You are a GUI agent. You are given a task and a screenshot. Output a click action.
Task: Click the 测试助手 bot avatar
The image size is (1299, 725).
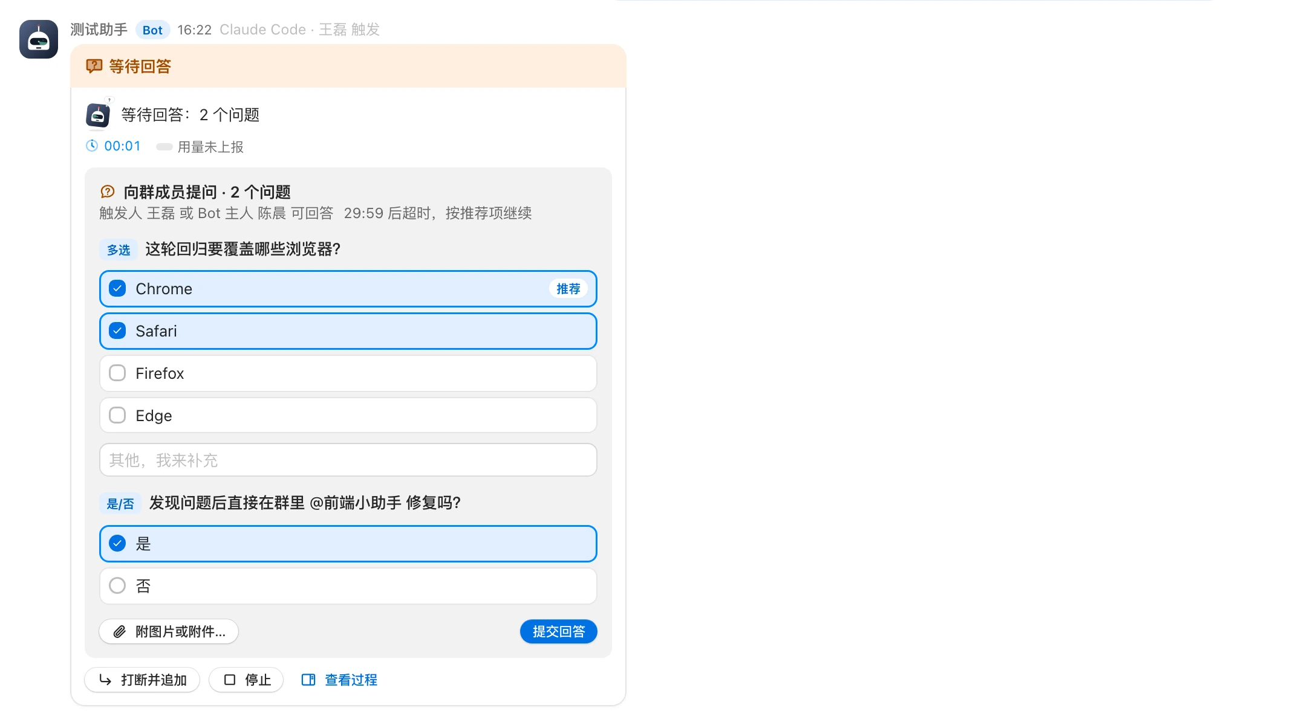[x=39, y=39]
